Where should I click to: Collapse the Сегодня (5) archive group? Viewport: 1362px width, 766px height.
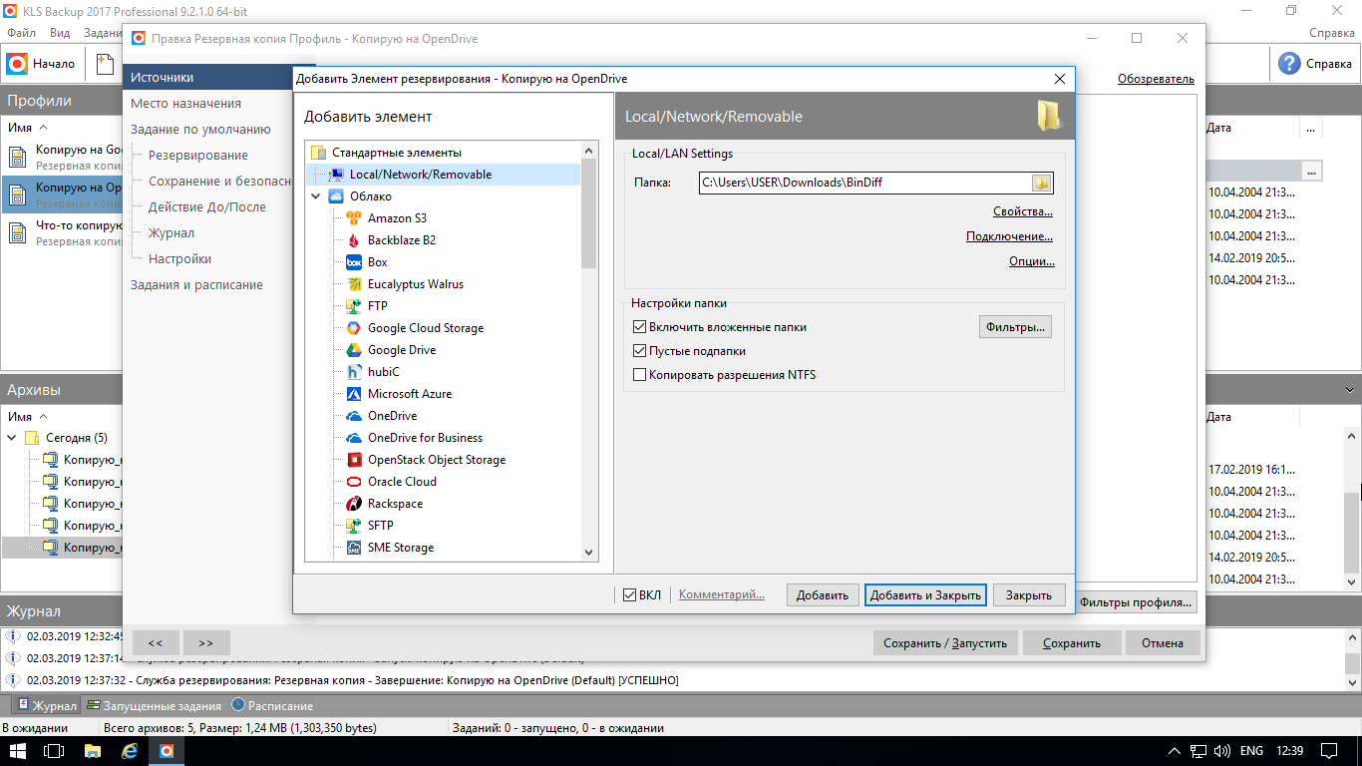pyautogui.click(x=12, y=438)
